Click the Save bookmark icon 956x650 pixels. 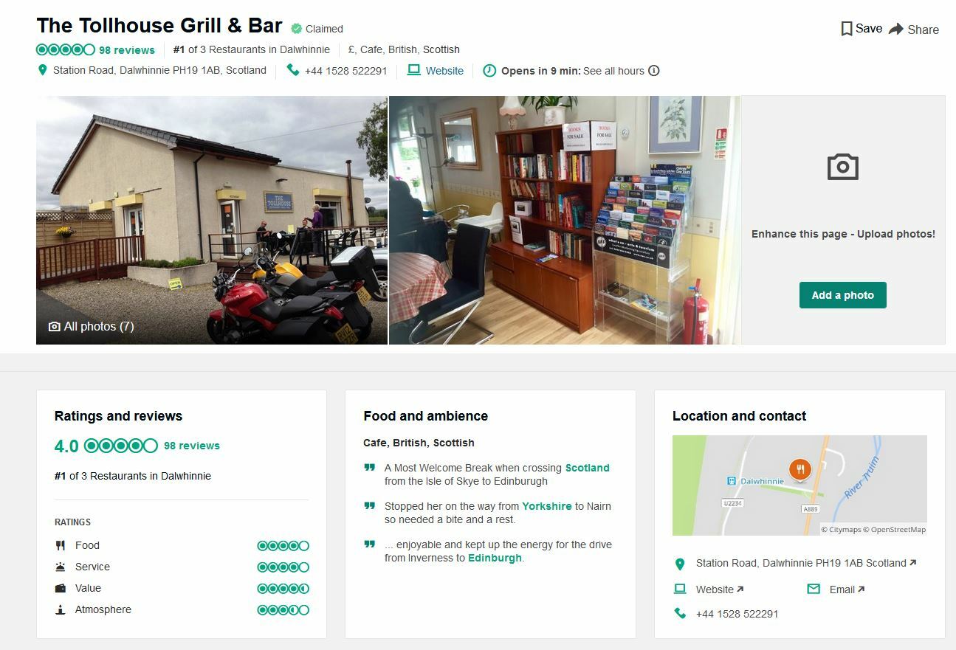847,29
